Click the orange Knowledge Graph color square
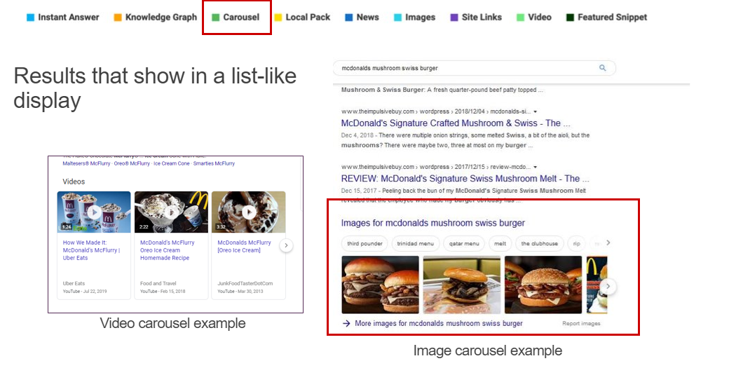Image resolution: width=729 pixels, height=368 pixels. [118, 18]
